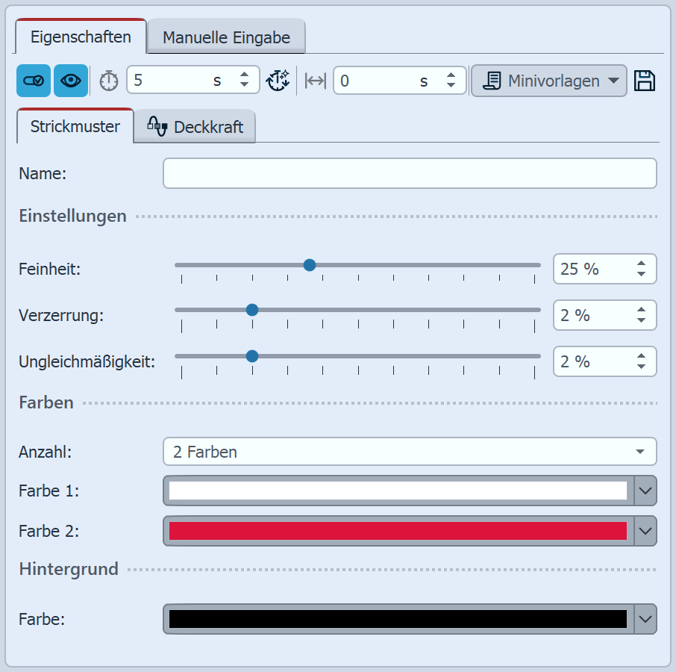Toggle the eye visibility button
Screen dimensions: 676x672
pyautogui.click(x=71, y=81)
